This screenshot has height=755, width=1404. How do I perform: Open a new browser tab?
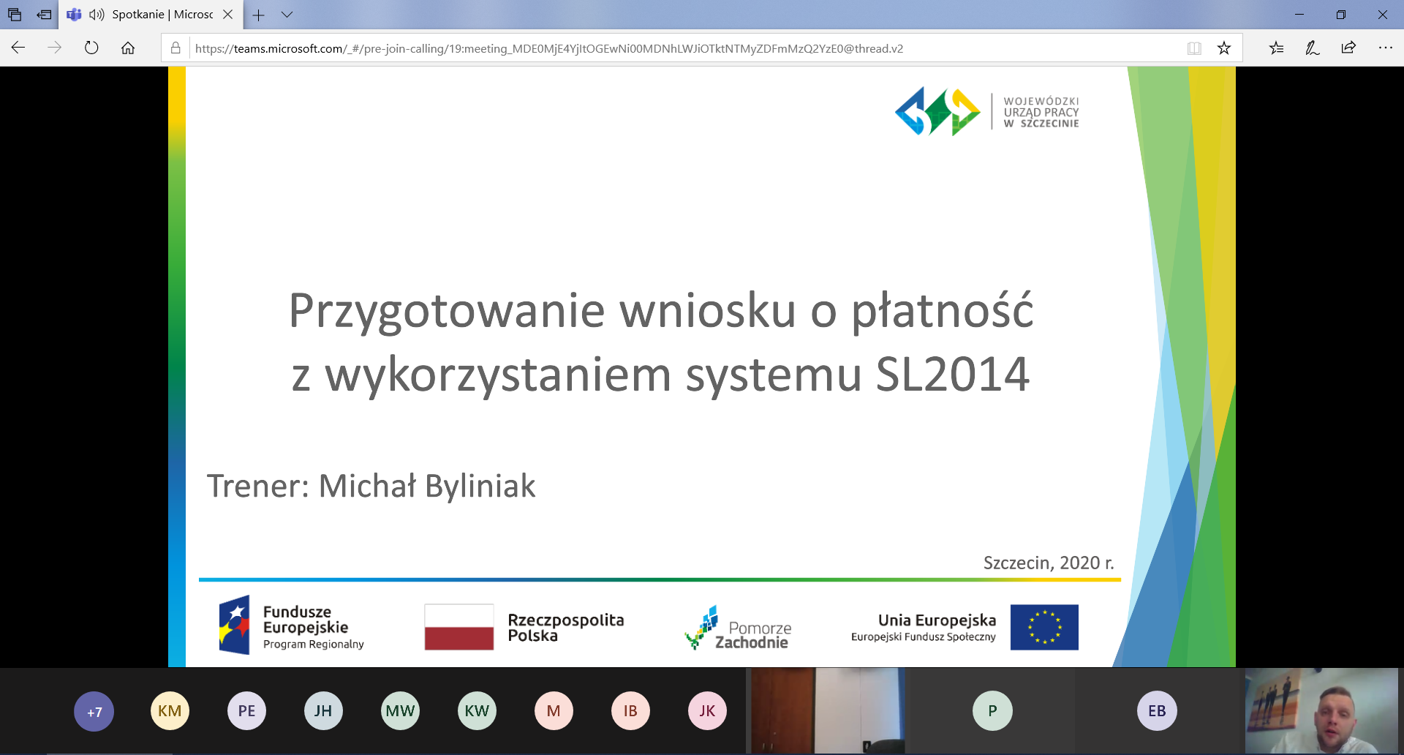tap(259, 15)
